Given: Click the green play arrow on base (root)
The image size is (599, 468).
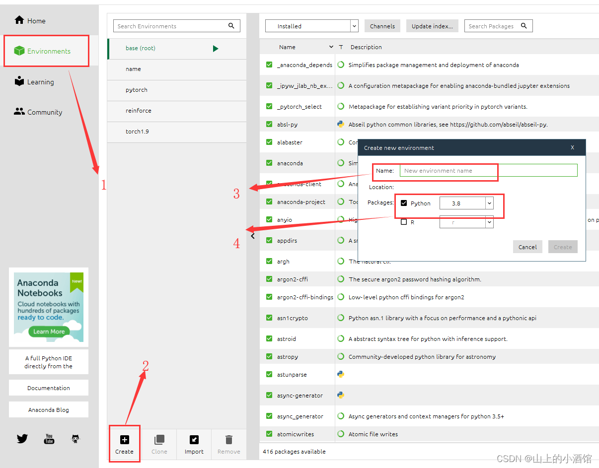Looking at the screenshot, I should coord(216,48).
